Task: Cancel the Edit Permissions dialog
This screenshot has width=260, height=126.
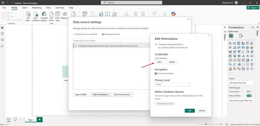Action: [x=202, y=111]
